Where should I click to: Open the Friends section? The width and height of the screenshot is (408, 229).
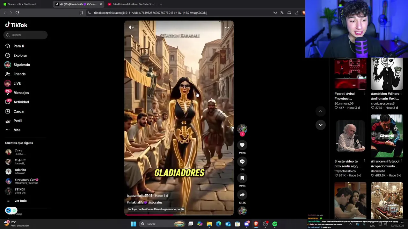click(15, 74)
